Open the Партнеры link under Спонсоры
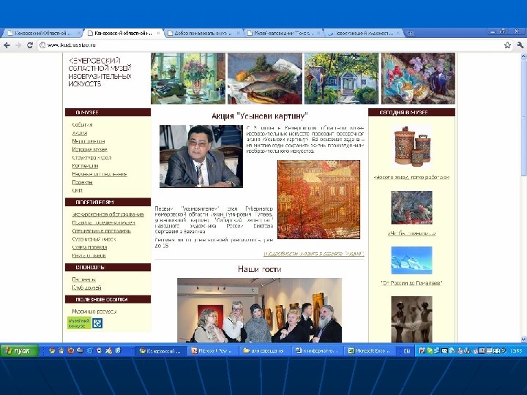 83,279
